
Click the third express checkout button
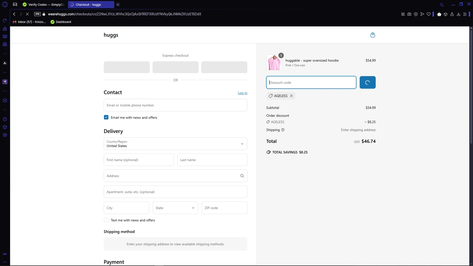[x=224, y=67]
